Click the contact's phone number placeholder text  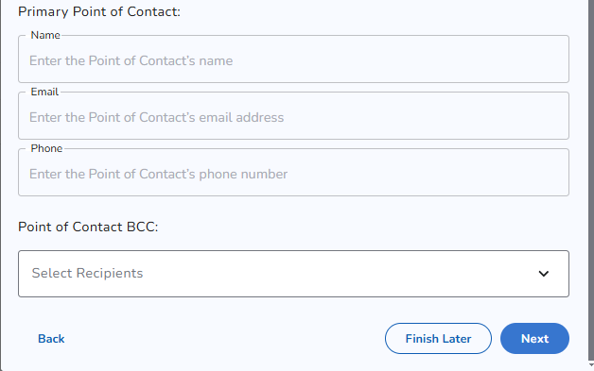[x=158, y=175]
